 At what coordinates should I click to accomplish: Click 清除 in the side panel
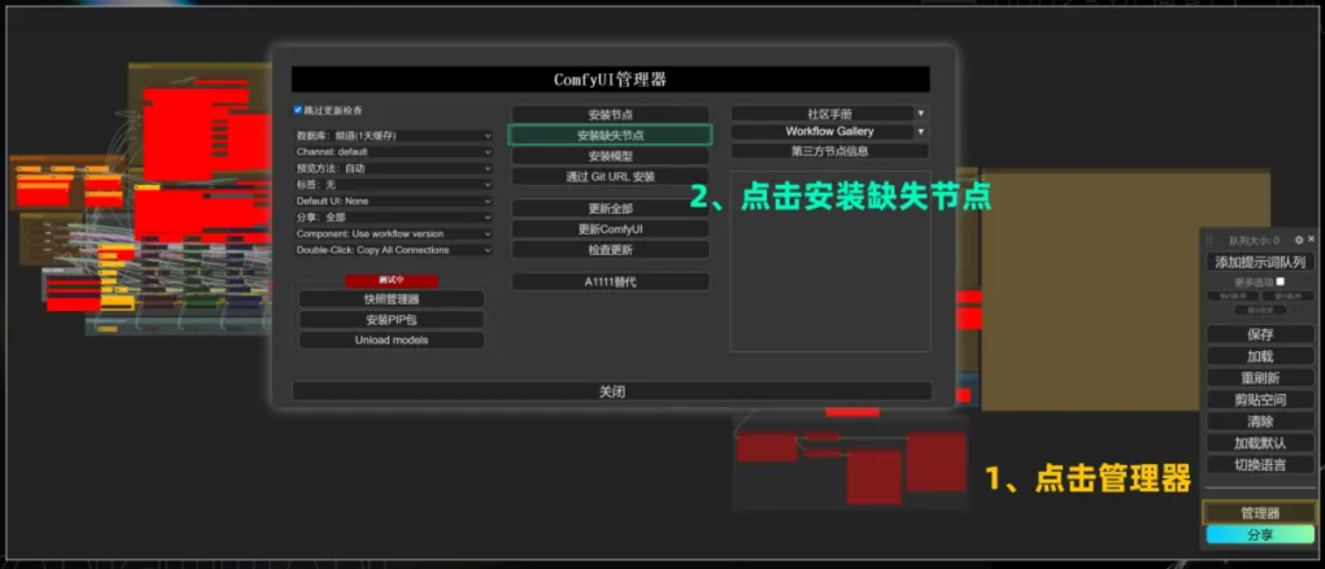point(1260,421)
